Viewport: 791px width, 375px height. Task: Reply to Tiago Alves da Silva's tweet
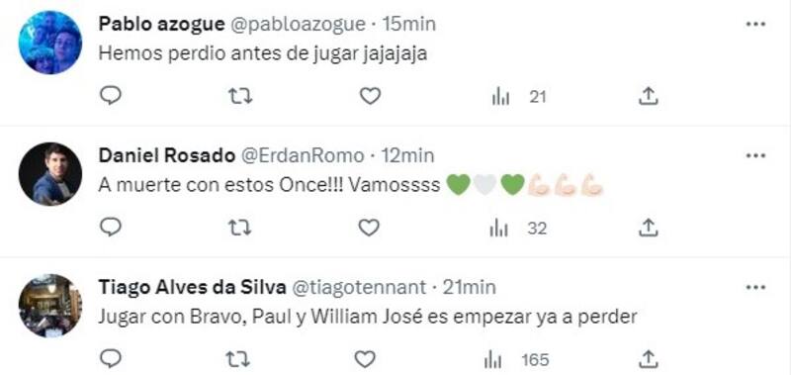coord(110,359)
